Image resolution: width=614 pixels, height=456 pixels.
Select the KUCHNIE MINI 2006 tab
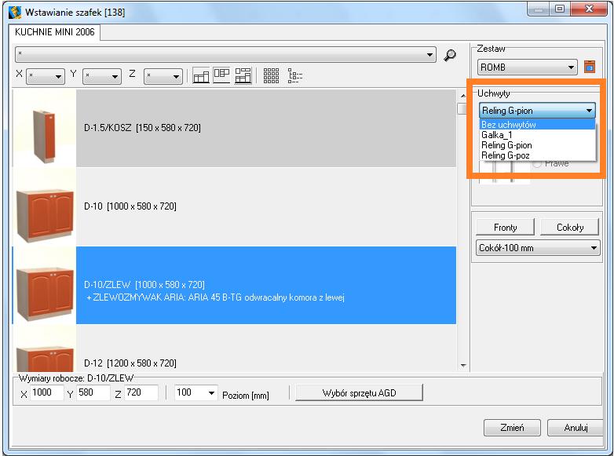tap(54, 32)
